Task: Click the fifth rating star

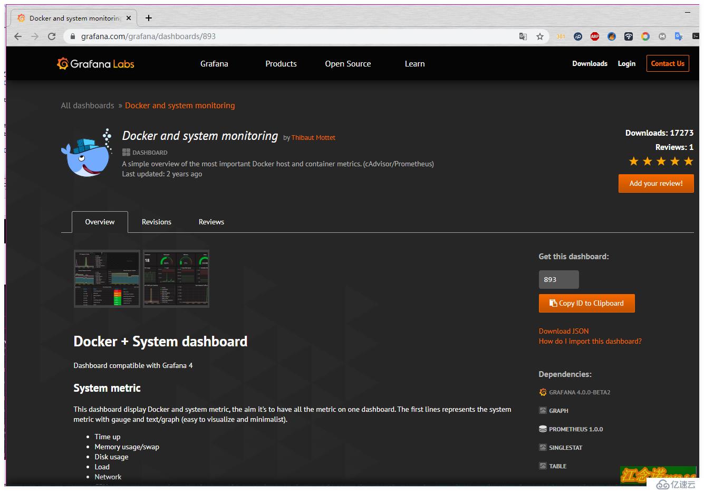Action: pos(689,162)
